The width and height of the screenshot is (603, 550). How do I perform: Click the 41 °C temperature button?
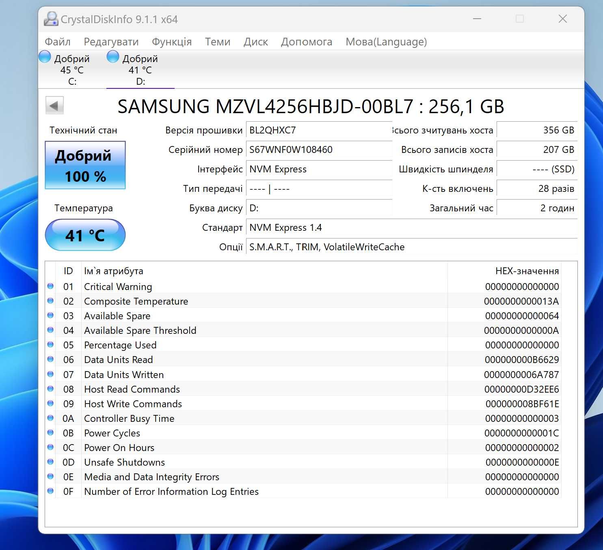(85, 235)
